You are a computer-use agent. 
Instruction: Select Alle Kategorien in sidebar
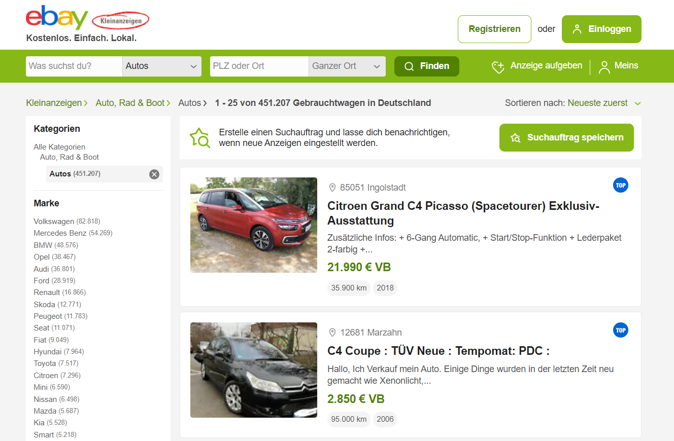59,147
